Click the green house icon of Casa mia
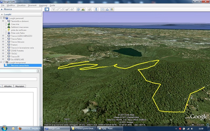210x131 pixels. click(9, 24)
